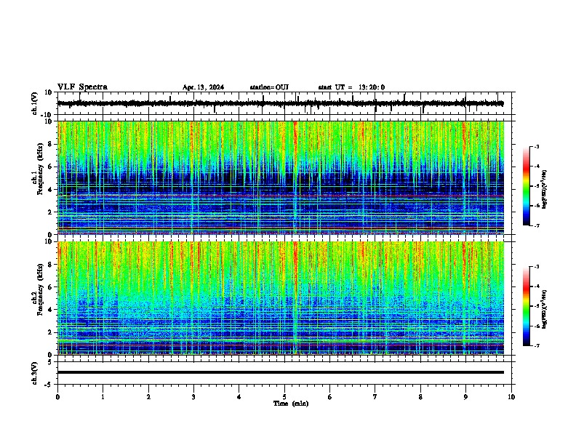576x445 pixels.
Task: Click the "1" minute tick on time axis
Action: pos(103,397)
